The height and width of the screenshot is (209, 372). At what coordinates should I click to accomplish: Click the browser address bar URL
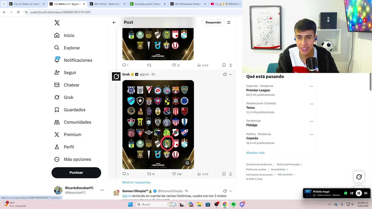point(60,12)
